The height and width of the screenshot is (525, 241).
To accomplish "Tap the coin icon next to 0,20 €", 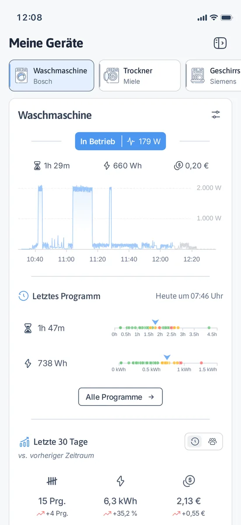I will (x=178, y=166).
